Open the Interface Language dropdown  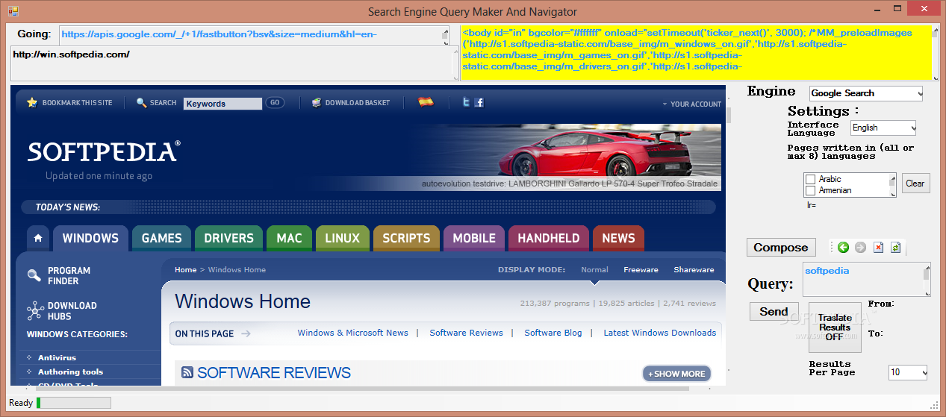883,128
